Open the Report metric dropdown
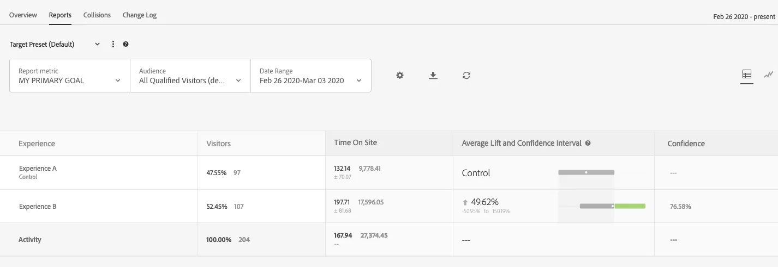This screenshot has width=778, height=267. point(70,76)
